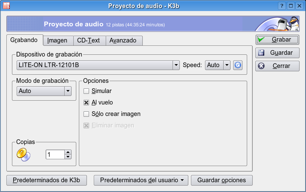Select the Avanzado tab
Image resolution: width=306 pixels, height=192 pixels.
click(123, 40)
